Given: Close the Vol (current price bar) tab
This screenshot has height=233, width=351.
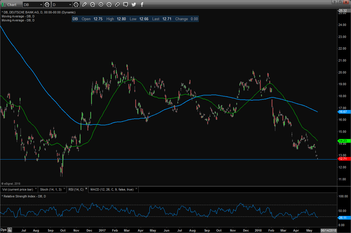Looking at the screenshot, I should coord(36,189).
